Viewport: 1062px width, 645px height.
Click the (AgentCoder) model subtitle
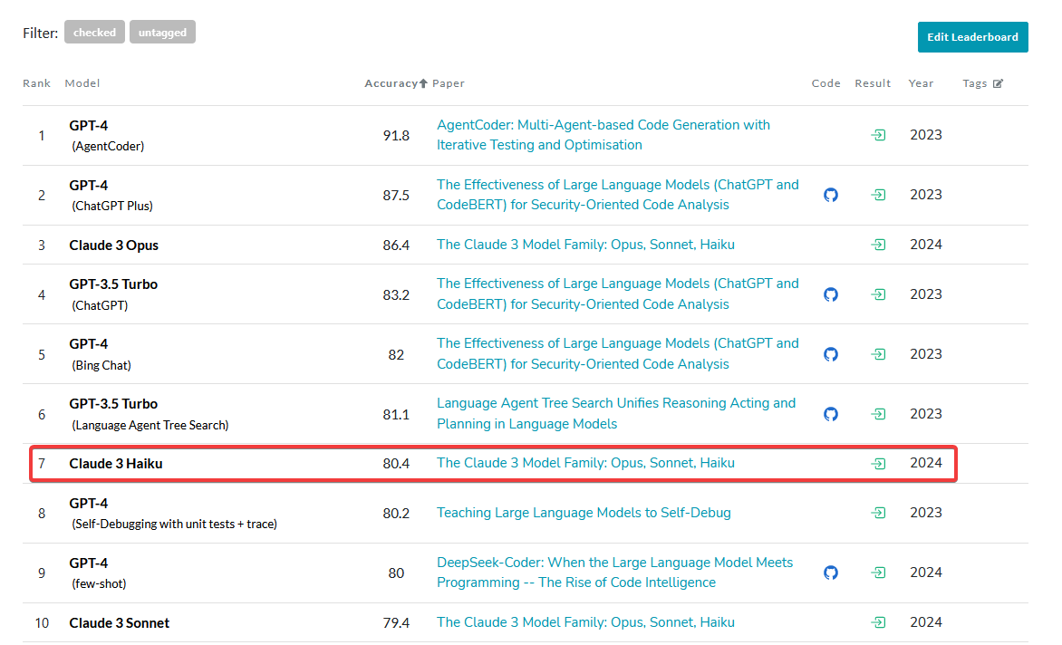click(x=109, y=146)
